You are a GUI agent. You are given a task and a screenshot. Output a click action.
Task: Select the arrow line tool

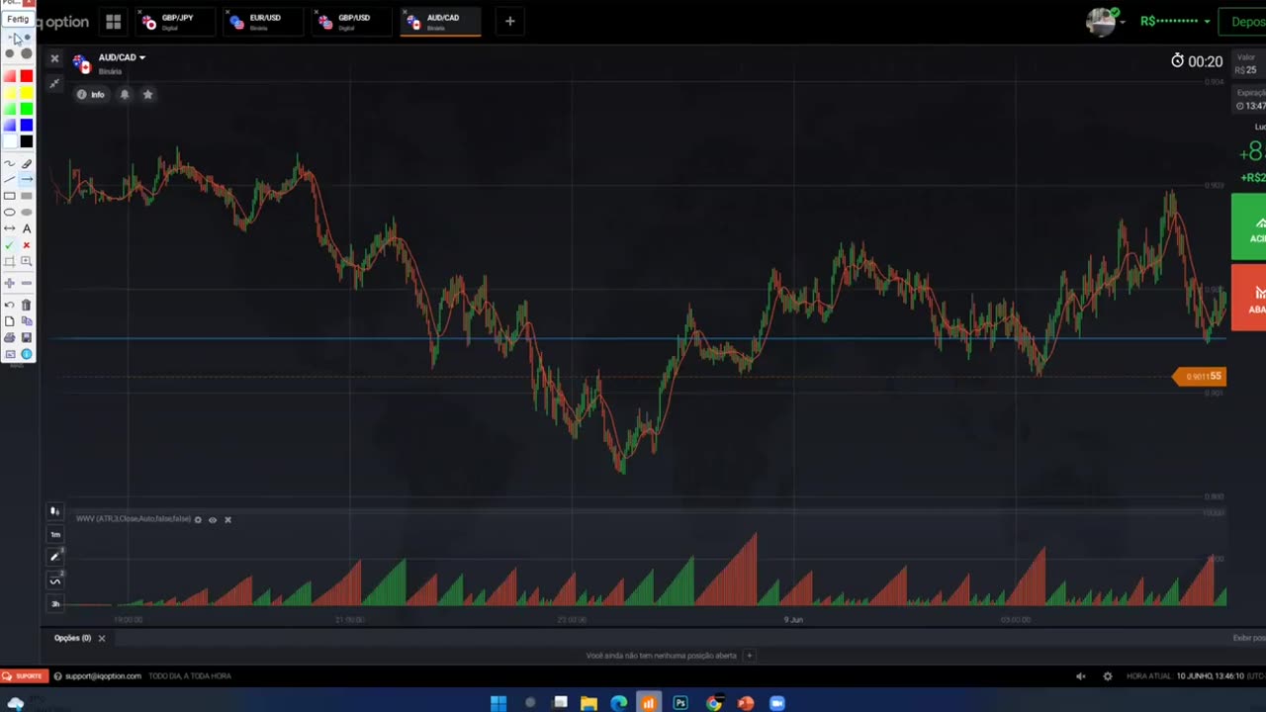pos(27,179)
